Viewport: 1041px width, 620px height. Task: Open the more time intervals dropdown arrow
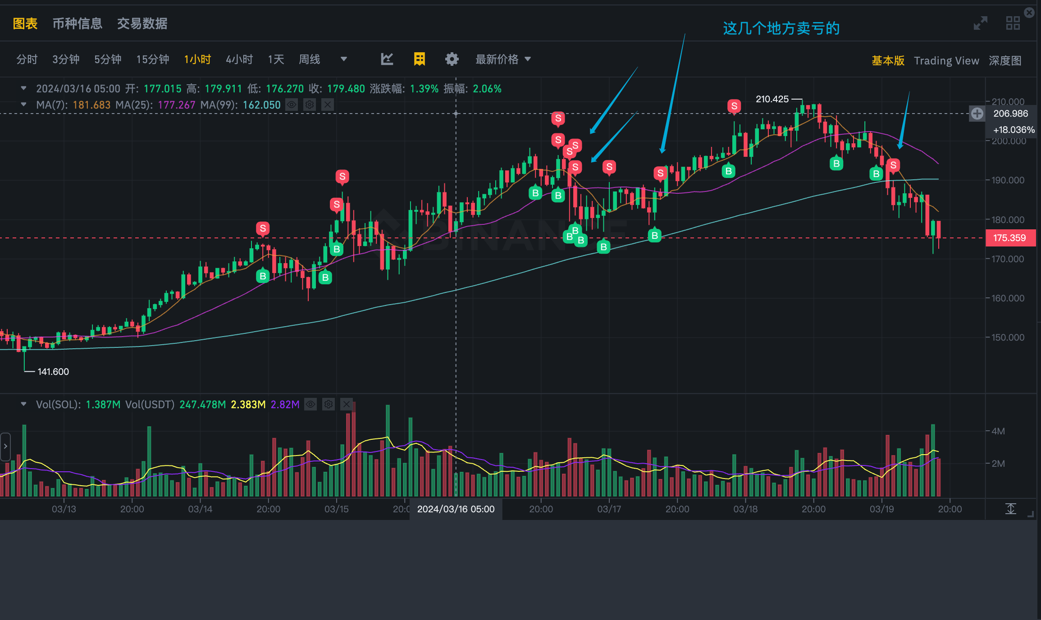click(344, 59)
